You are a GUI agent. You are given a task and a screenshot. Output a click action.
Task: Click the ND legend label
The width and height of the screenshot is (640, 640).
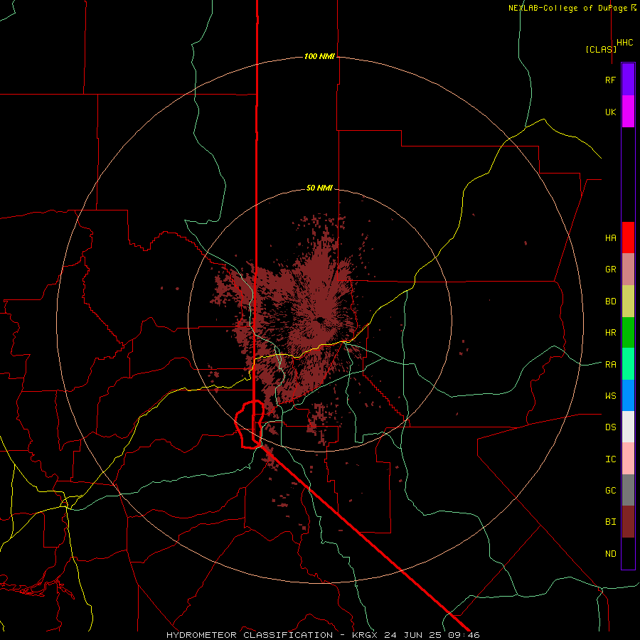(x=610, y=554)
